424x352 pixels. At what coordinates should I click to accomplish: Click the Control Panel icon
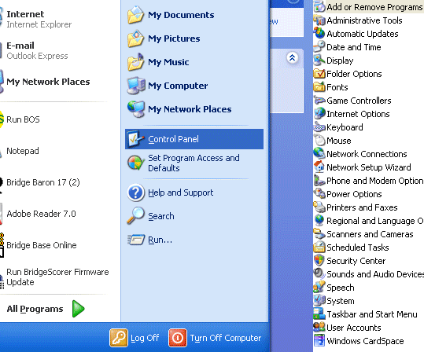click(x=136, y=139)
